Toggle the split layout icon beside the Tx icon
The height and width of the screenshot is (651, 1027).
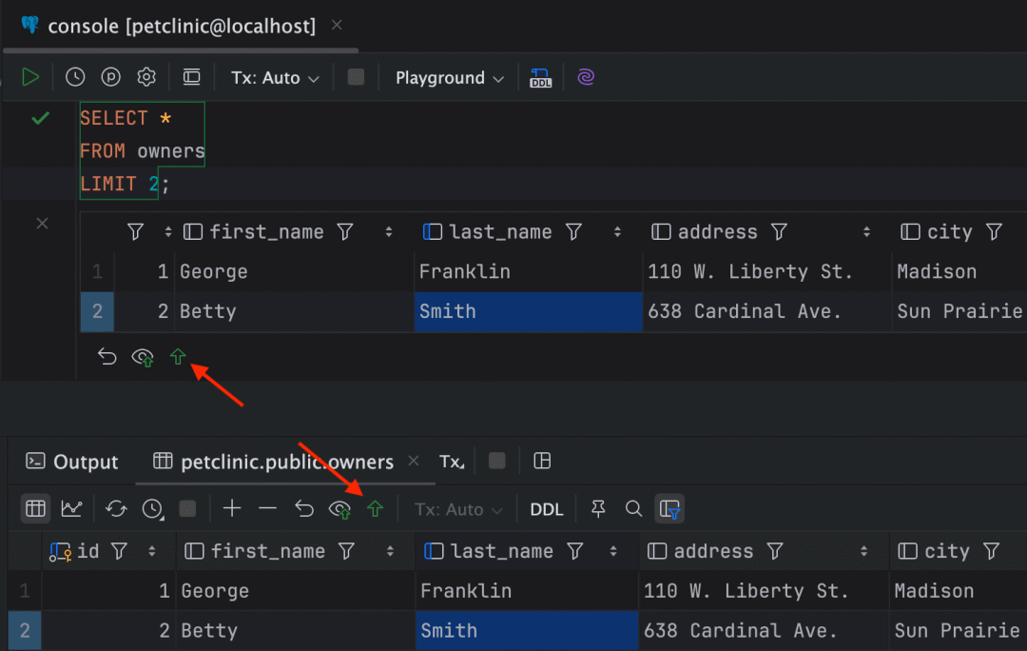pyautogui.click(x=542, y=461)
